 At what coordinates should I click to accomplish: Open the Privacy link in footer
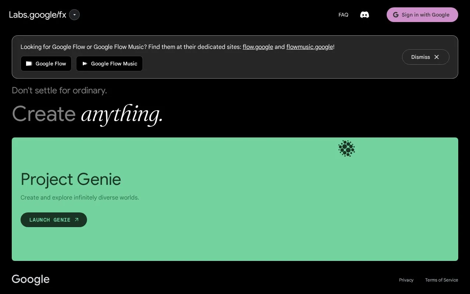406,280
